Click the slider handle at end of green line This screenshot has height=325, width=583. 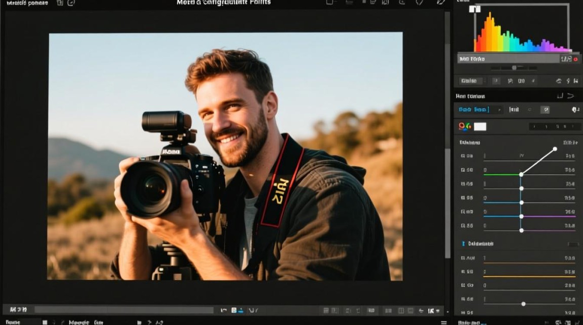tap(521, 174)
